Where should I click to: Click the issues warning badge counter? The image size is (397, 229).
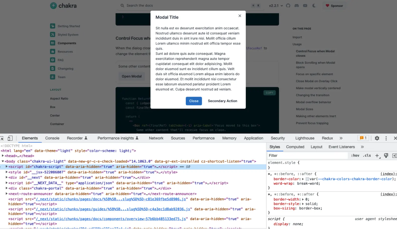click(363, 138)
